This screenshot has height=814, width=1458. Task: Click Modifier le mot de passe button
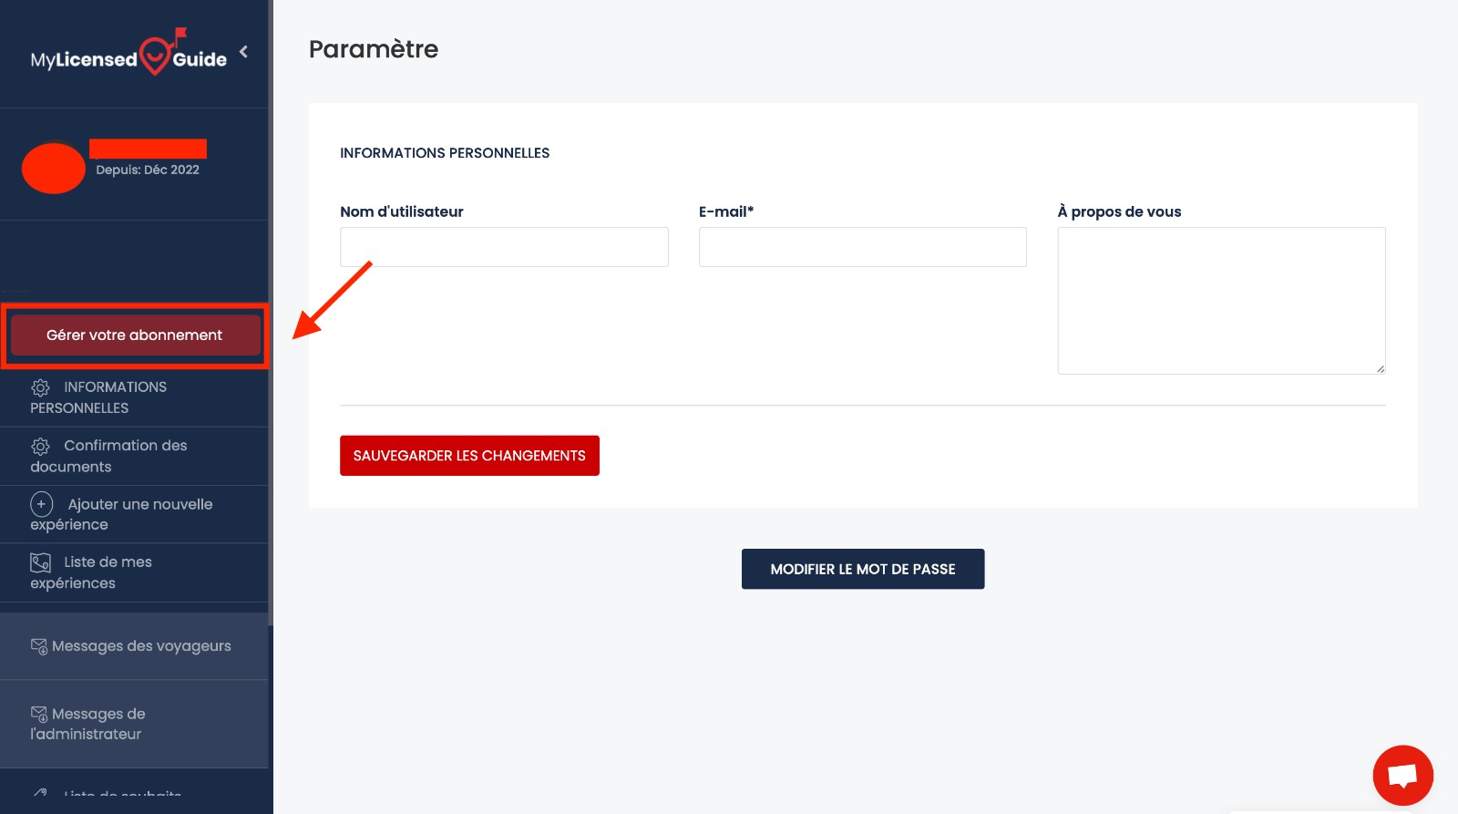coord(862,569)
